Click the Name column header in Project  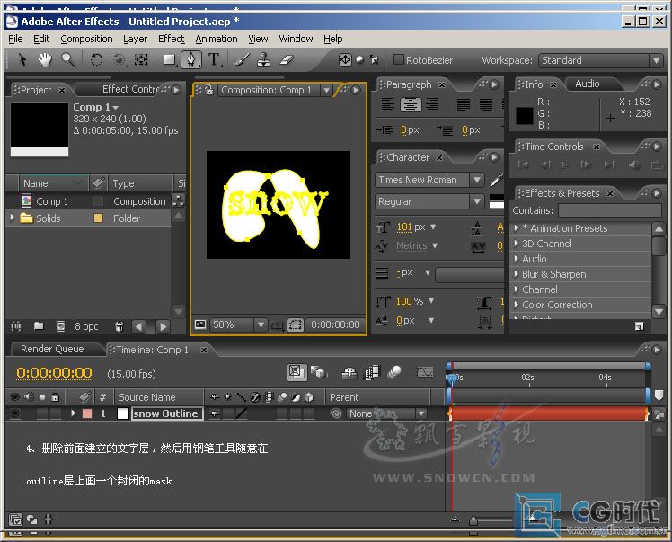53,183
